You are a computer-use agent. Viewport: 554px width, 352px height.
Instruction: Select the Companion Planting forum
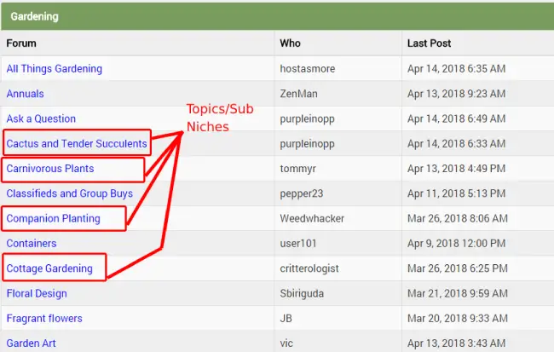coord(54,218)
